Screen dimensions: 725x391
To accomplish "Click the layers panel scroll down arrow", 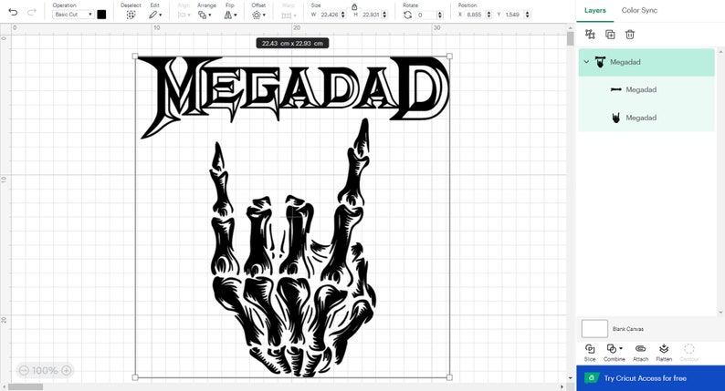I will (x=720, y=313).
